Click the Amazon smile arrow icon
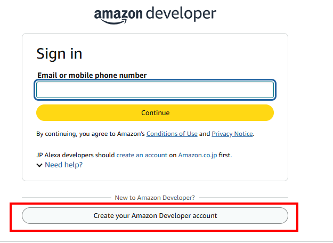333x243 pixels. click(114, 21)
